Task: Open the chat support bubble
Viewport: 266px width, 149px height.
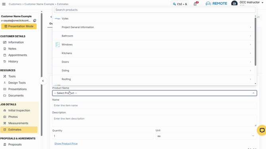Action: click(262, 130)
